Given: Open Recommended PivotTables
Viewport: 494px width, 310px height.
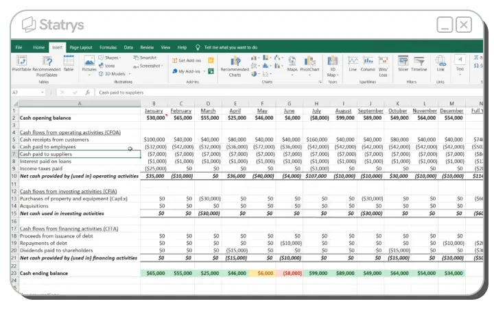Looking at the screenshot, I should pos(47,66).
